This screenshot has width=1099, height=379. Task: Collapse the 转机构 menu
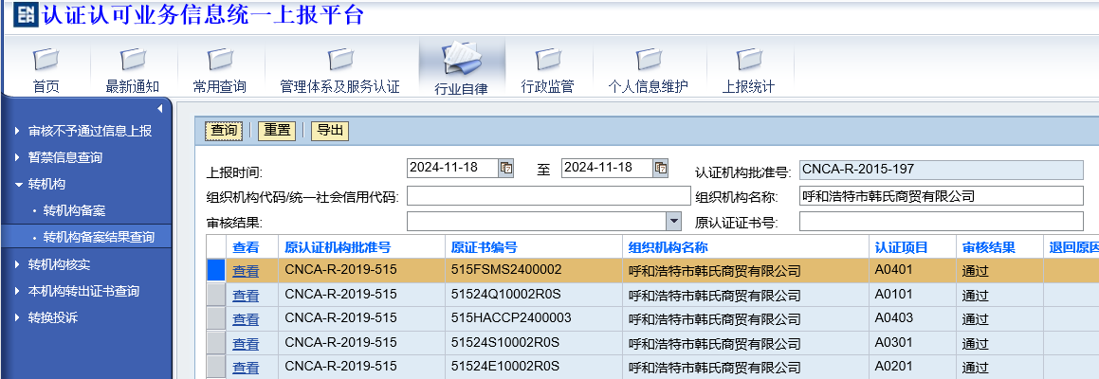point(17,184)
